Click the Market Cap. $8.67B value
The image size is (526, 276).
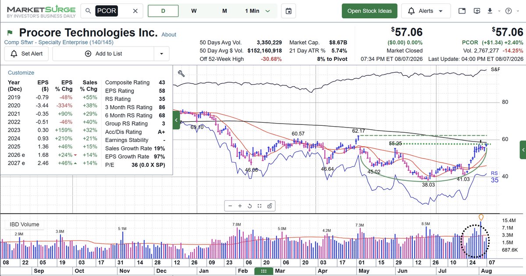[x=338, y=42]
